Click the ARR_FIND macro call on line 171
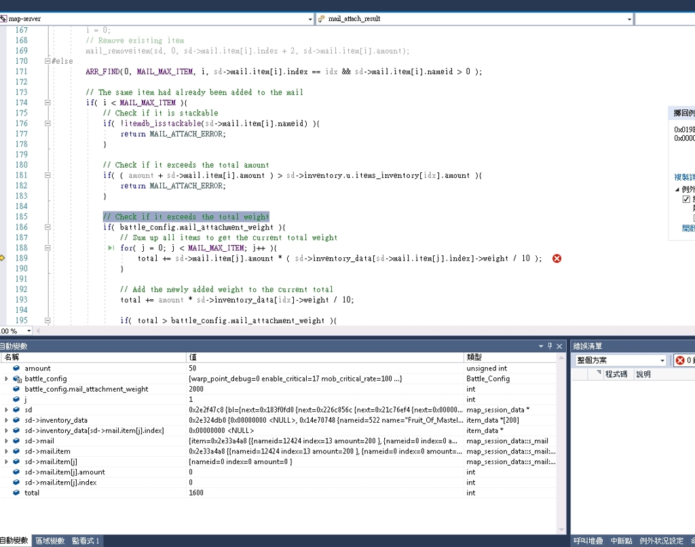Screen dimensions: 695x547 [x=284, y=71]
